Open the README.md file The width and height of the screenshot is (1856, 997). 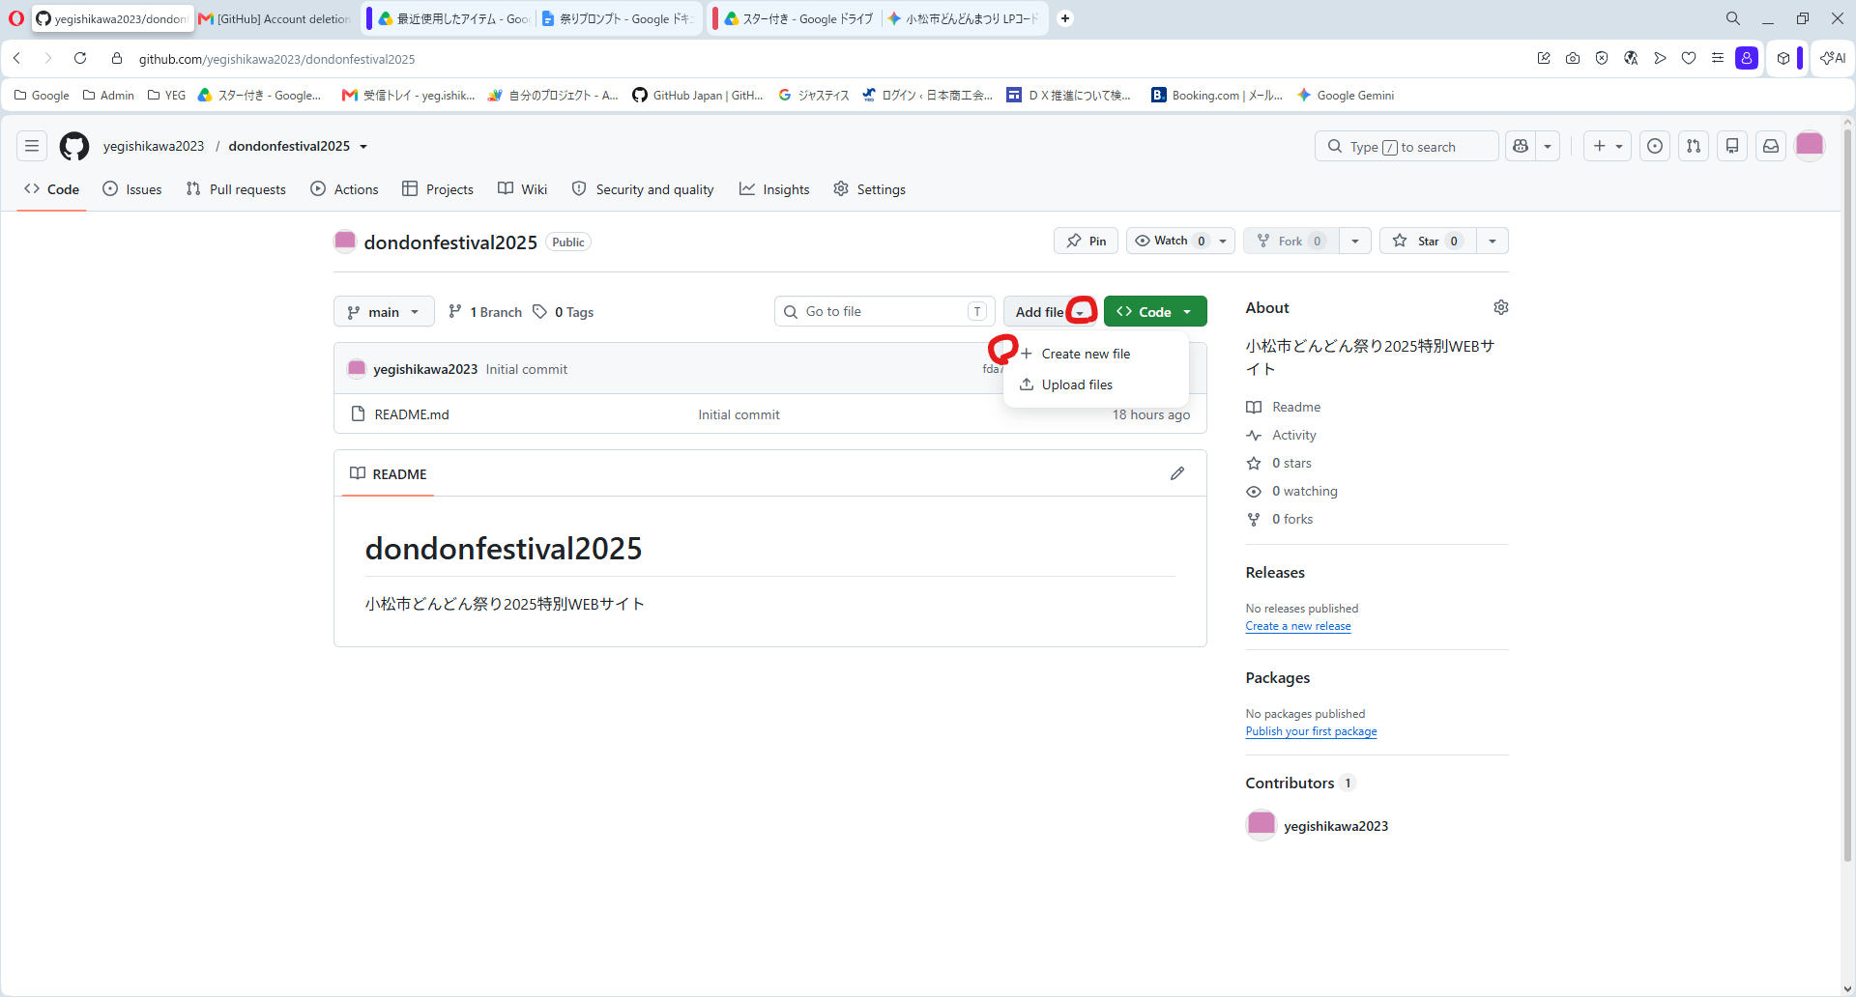click(x=412, y=414)
